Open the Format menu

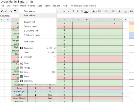(32, 6)
